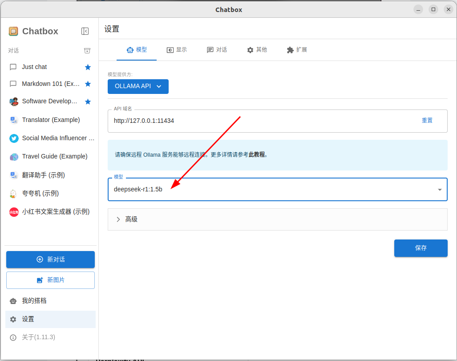Click the Software Developer avatar icon
The width and height of the screenshot is (457, 361).
coord(14,101)
